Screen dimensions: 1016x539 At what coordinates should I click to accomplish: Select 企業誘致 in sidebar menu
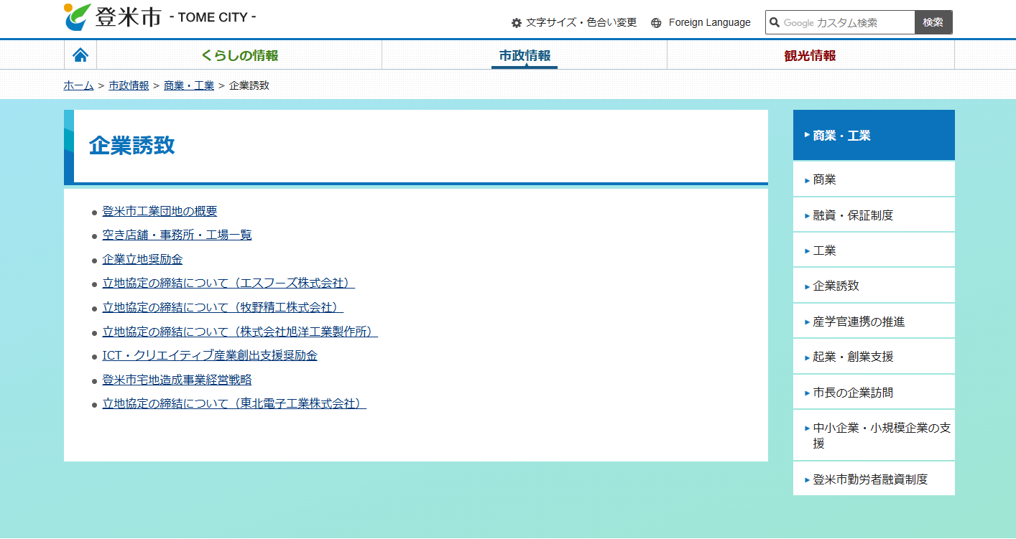click(x=874, y=286)
